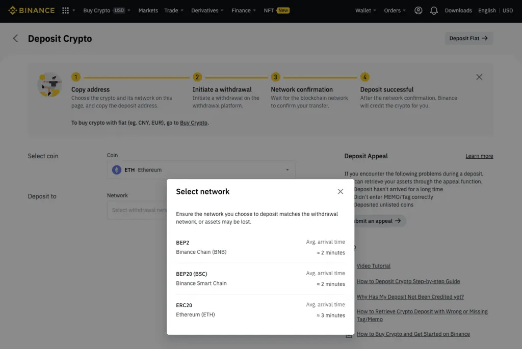Expand the Orders menu

[395, 10]
